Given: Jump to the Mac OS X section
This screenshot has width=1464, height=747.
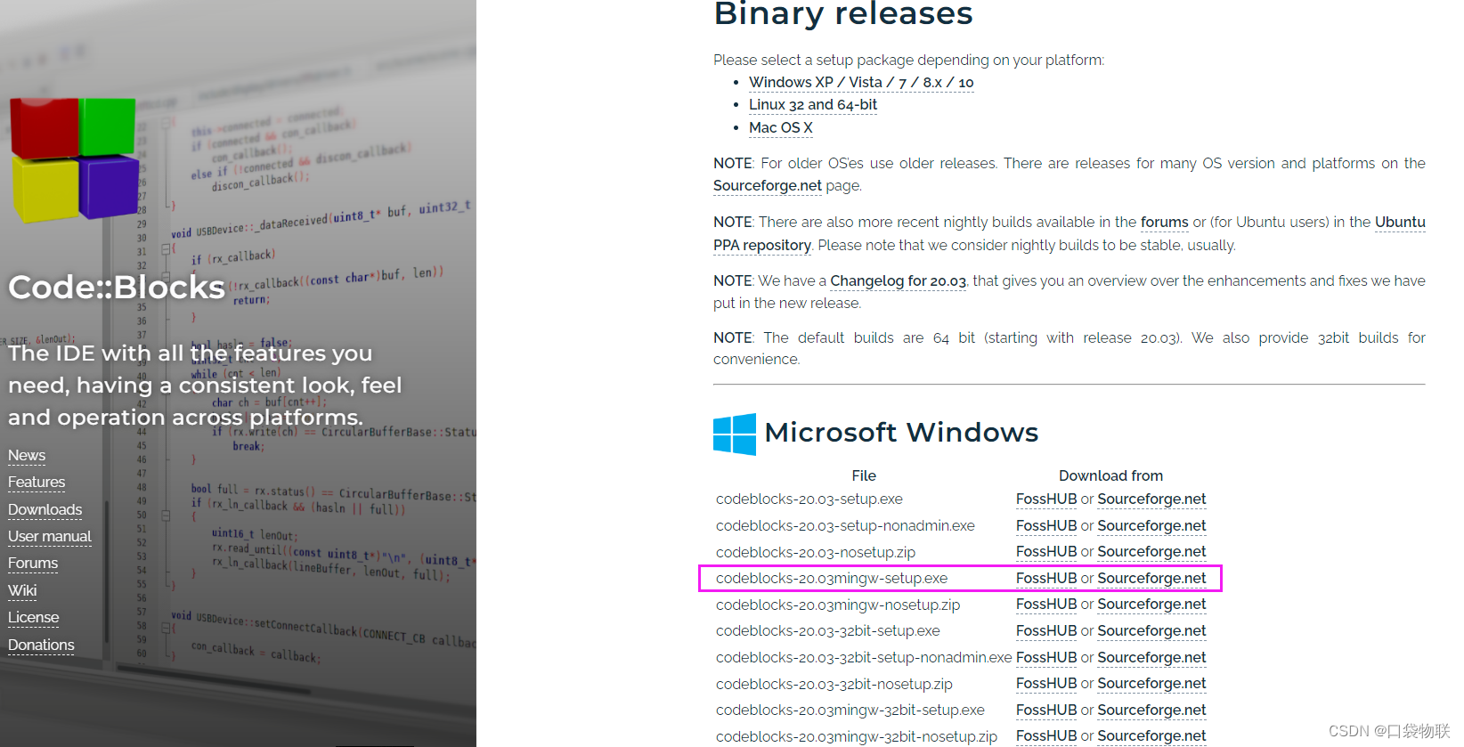Looking at the screenshot, I should 781,128.
